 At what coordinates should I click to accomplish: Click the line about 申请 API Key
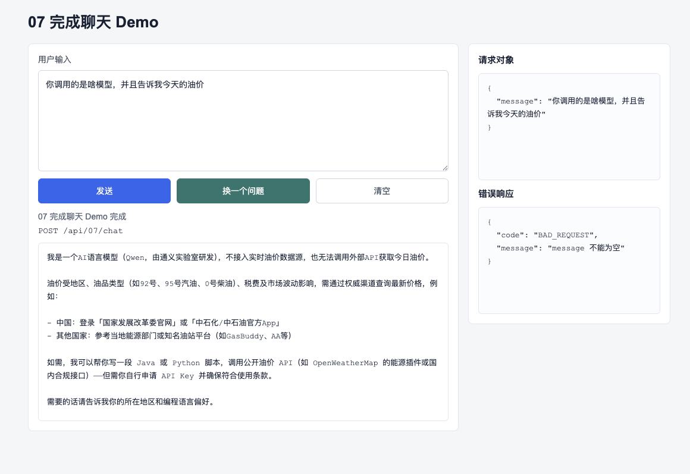tap(161, 375)
